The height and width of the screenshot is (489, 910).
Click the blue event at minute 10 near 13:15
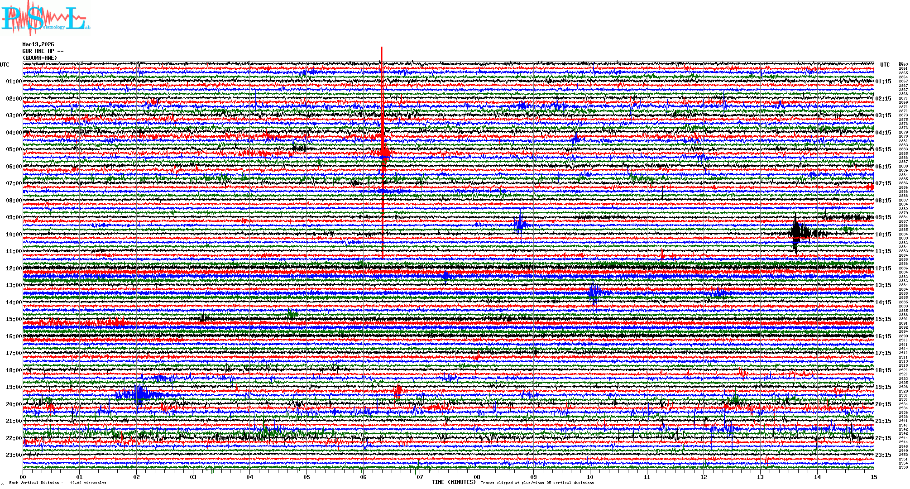coord(594,292)
